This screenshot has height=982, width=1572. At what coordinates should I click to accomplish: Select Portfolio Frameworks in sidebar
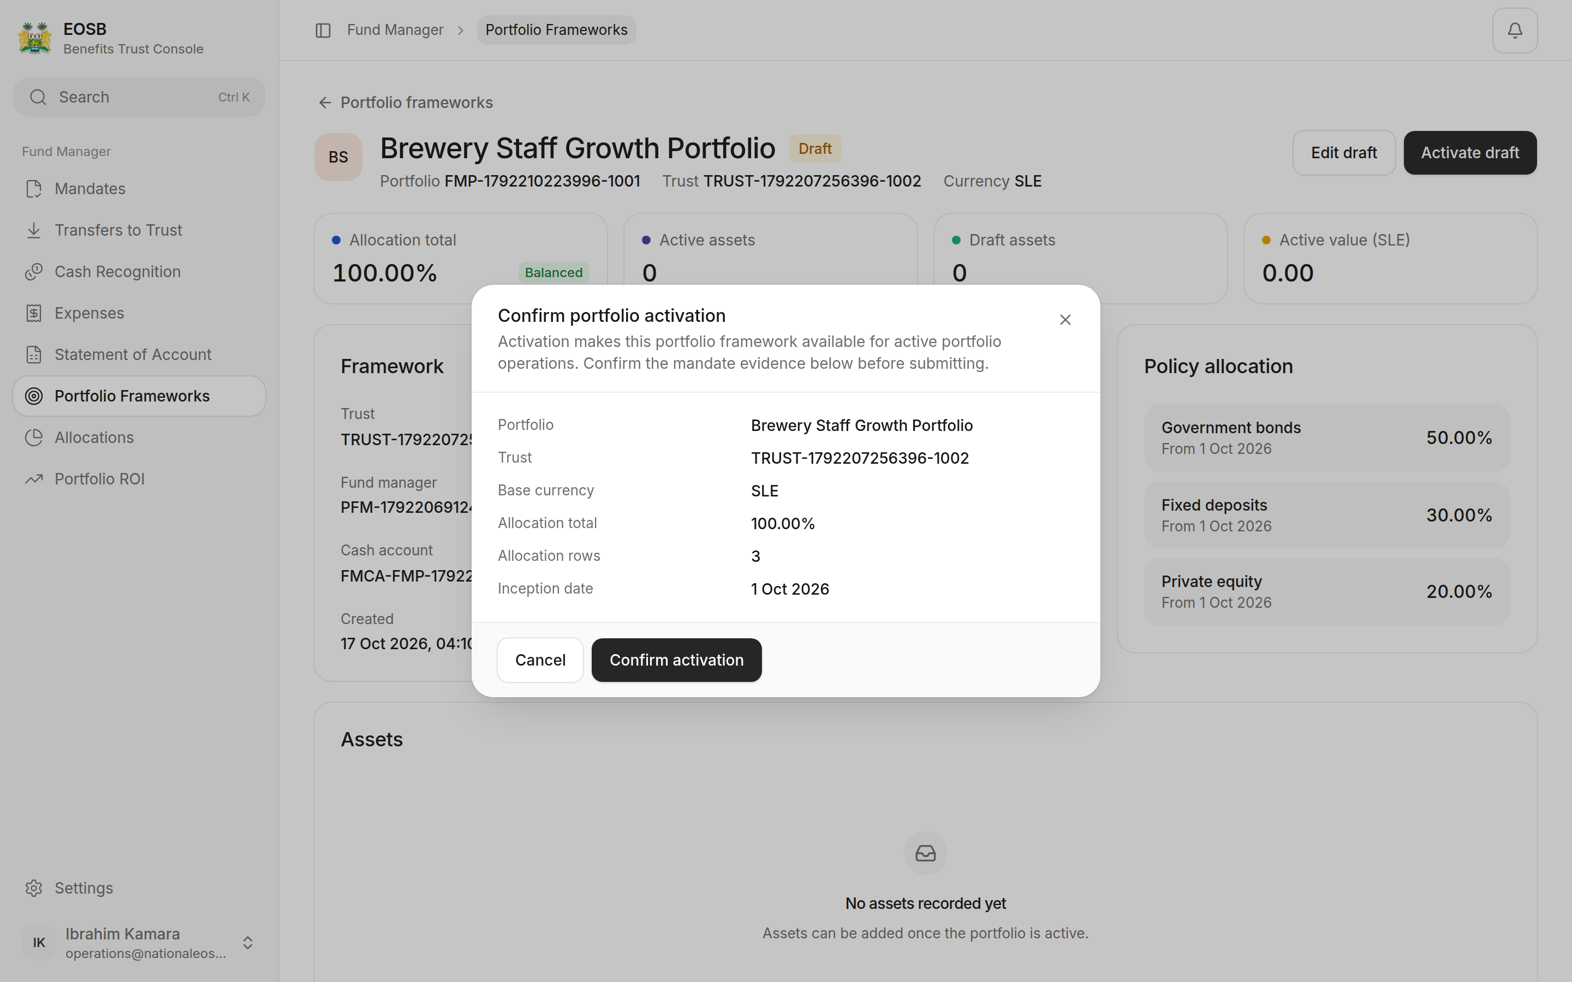pos(139,396)
